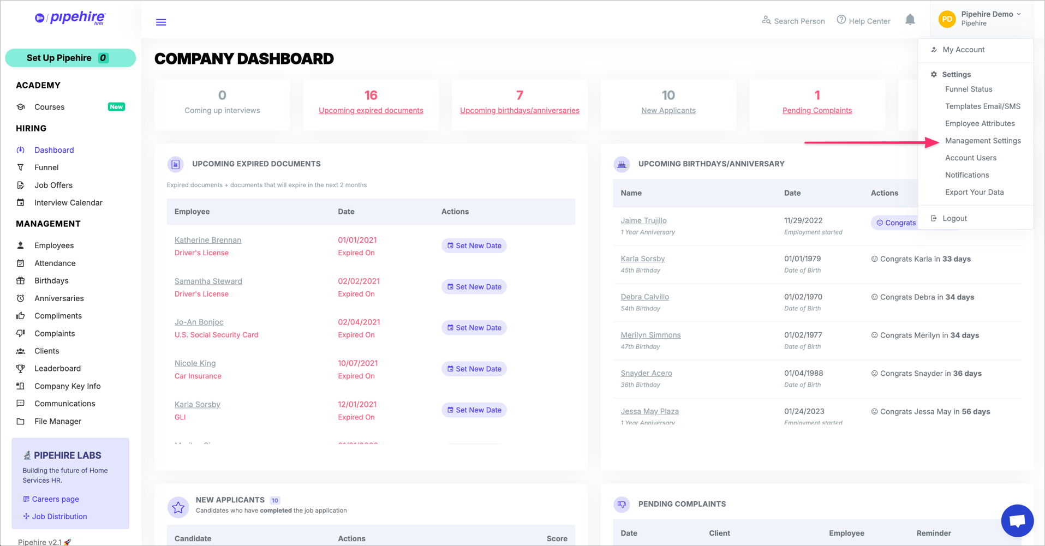Image resolution: width=1045 pixels, height=546 pixels.
Task: Click the Complaints thumbs-down icon
Action: (21, 333)
